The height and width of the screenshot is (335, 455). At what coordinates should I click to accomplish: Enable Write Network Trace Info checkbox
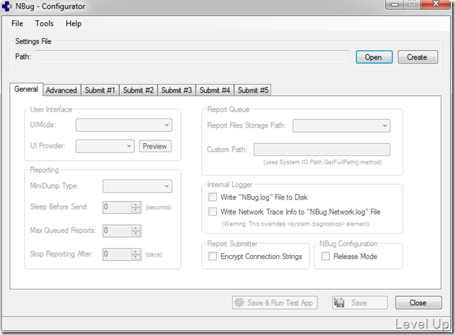click(213, 212)
